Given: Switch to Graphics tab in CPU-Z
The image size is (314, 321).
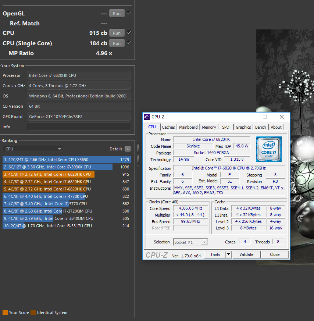Looking at the screenshot, I should coord(243,127).
